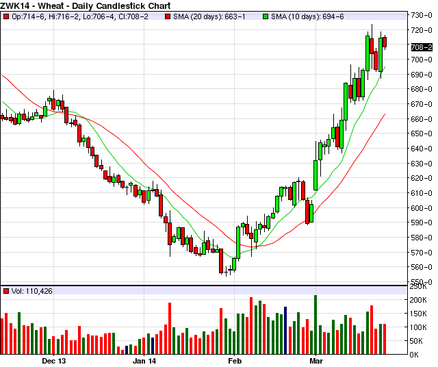Image resolution: width=438 pixels, height=367 pixels.
Task: Click the tallest green volume bar at March start
Action: coord(315,325)
